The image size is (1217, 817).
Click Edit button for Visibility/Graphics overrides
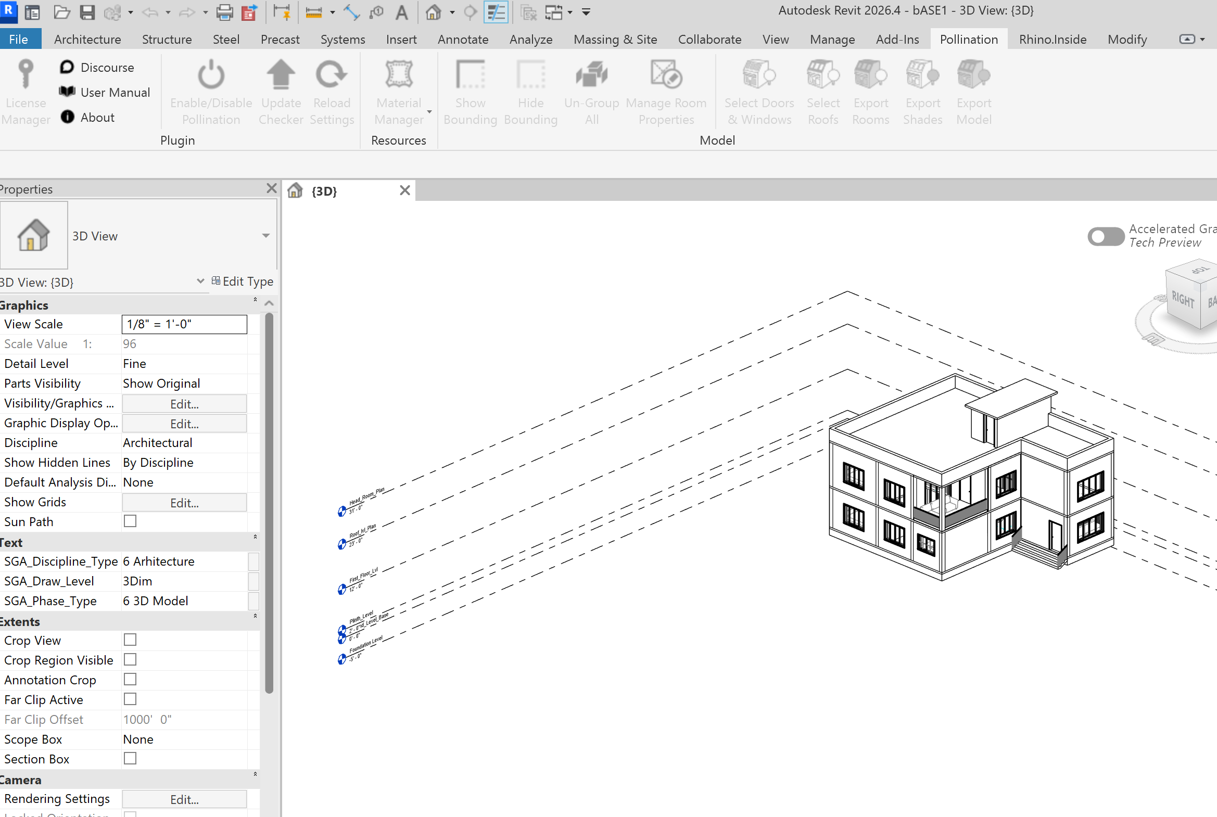(x=184, y=404)
